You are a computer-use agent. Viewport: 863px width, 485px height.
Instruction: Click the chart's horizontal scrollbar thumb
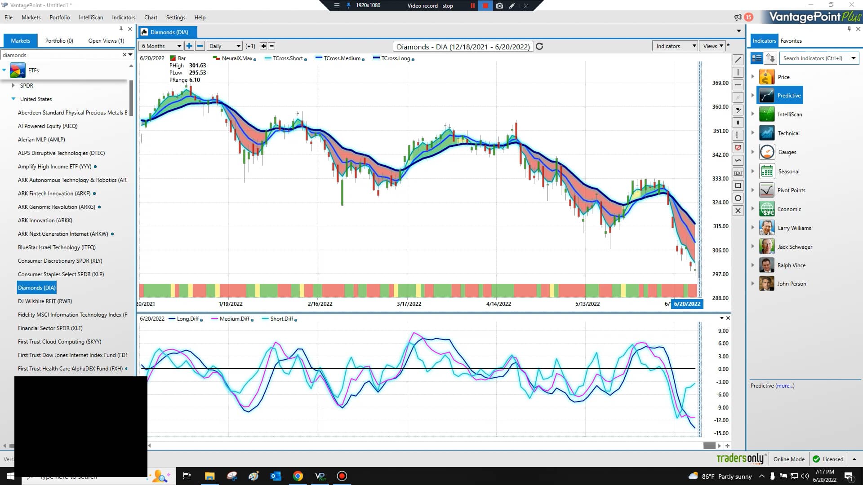click(x=709, y=445)
